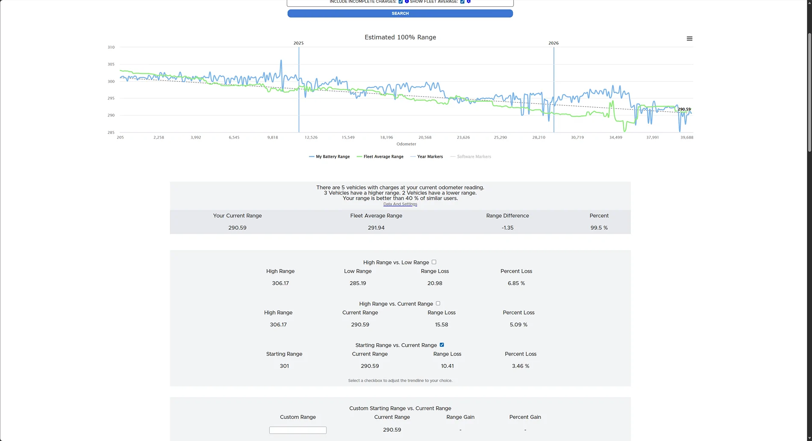Screen dimensions: 812x441
Task: Toggle Fleet Average Range legend series
Action: tap(380, 157)
